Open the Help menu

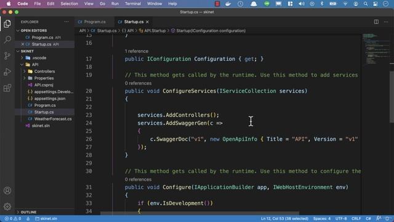coord(172,4)
